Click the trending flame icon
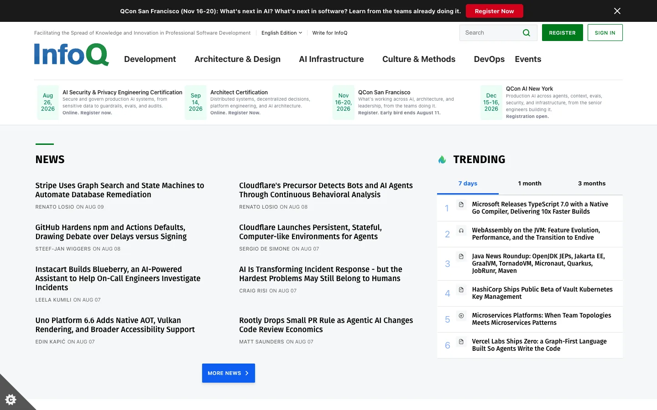The height and width of the screenshot is (410, 657). click(442, 159)
